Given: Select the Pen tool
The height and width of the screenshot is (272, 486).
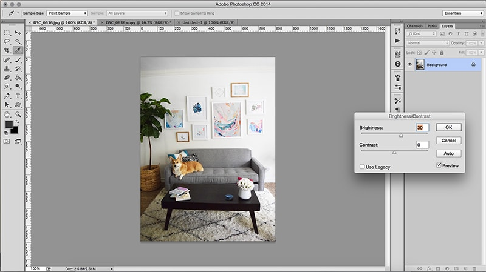Looking at the screenshot, I should tap(7, 96).
